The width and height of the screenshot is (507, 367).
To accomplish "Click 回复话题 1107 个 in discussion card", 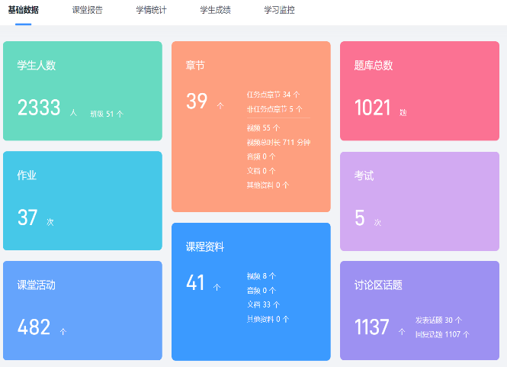I will pos(442,334).
